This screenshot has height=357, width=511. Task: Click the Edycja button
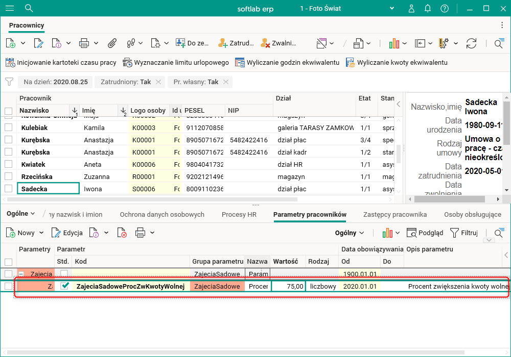[67, 233]
